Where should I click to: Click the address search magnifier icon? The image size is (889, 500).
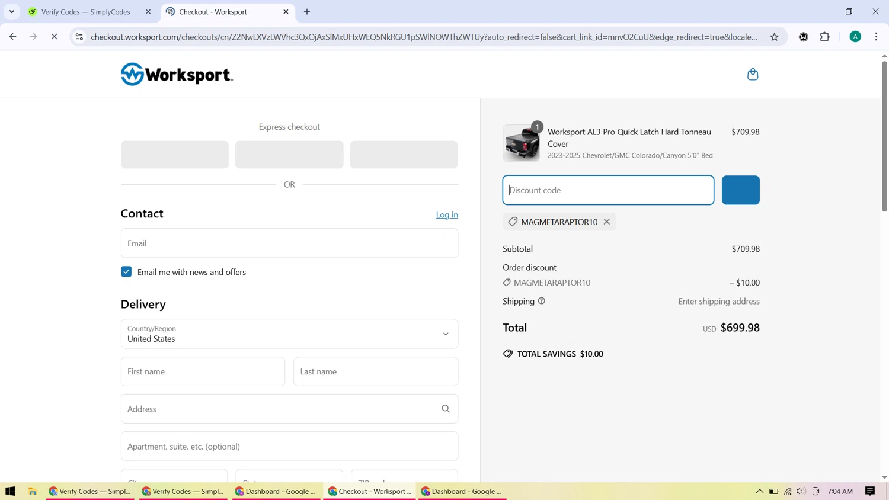click(446, 409)
